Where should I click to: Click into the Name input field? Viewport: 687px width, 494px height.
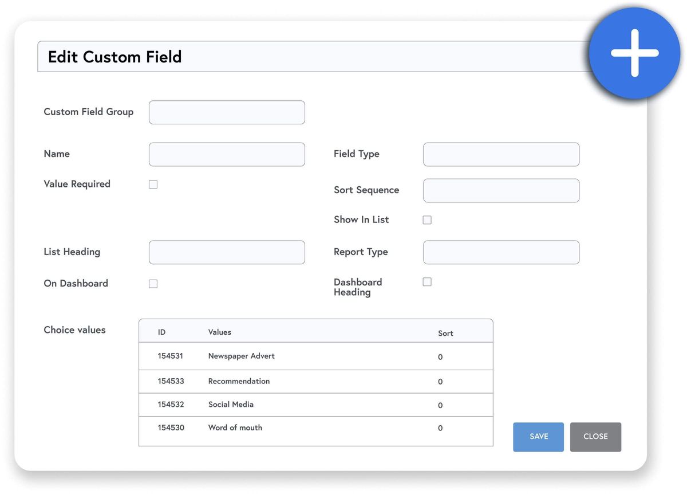tap(227, 155)
